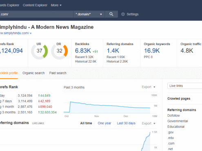
Task: Click the 2,887,476 one-month rank value
Action: (25, 107)
